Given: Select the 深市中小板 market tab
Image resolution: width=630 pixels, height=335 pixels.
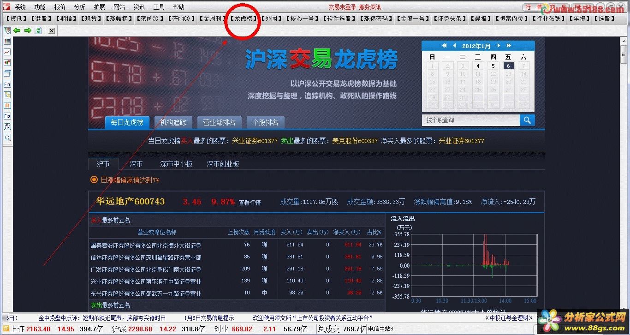Looking at the screenshot, I should [176, 164].
